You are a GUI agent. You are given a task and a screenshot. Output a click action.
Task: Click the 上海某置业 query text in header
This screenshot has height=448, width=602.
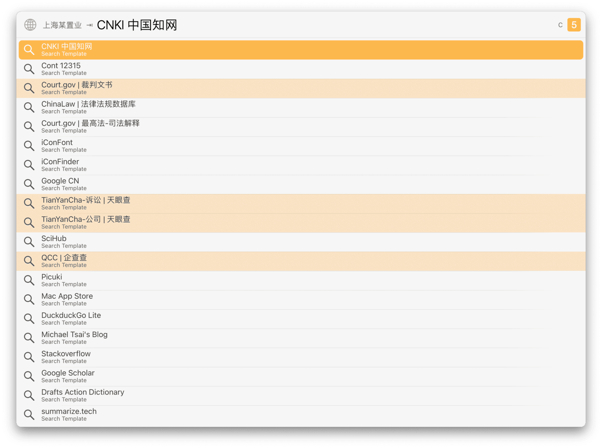[62, 25]
